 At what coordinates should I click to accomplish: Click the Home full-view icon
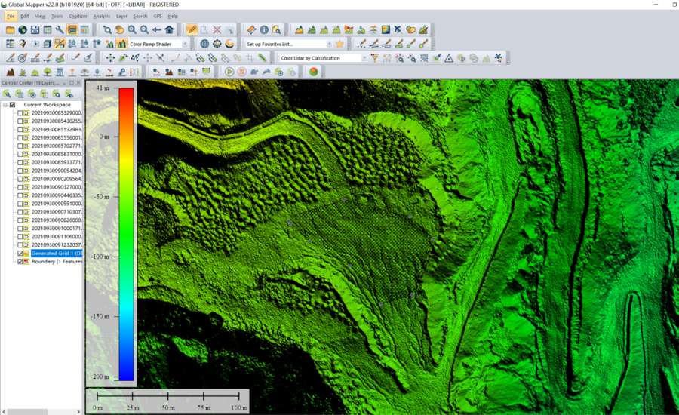[x=169, y=30]
